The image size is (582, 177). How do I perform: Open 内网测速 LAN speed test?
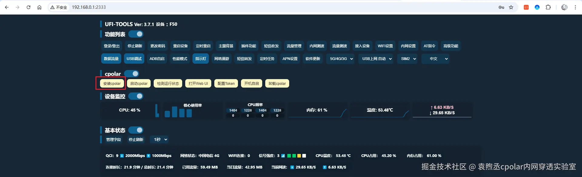click(317, 46)
